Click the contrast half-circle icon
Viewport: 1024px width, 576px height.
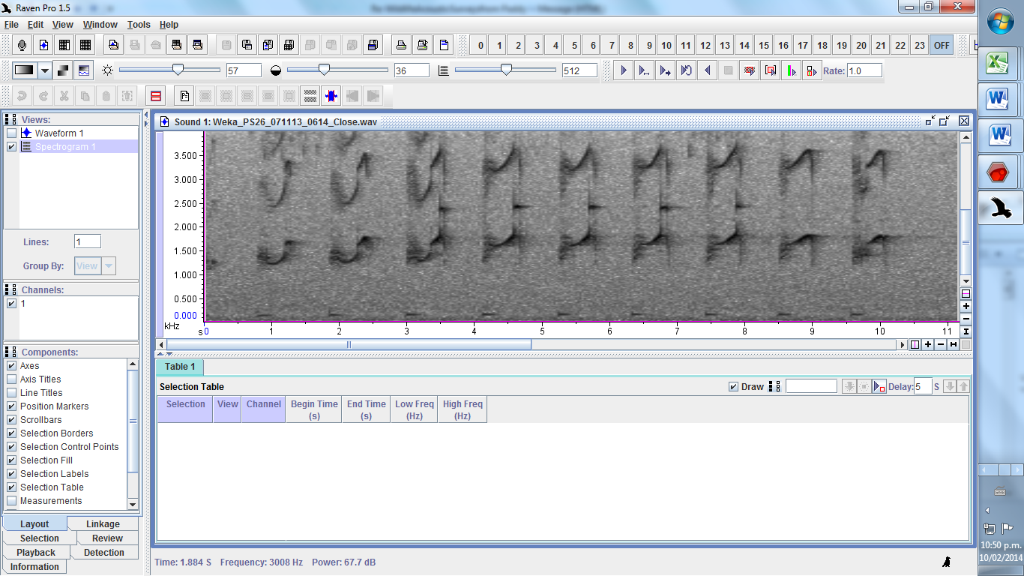tap(276, 70)
